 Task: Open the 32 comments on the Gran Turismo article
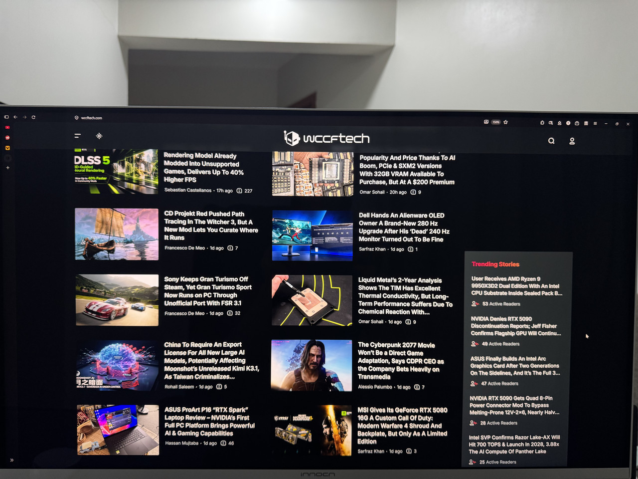click(234, 313)
